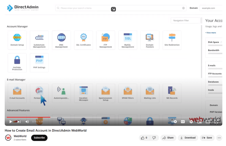
Task: Click the Navigation Filter field
Action: point(185,21)
